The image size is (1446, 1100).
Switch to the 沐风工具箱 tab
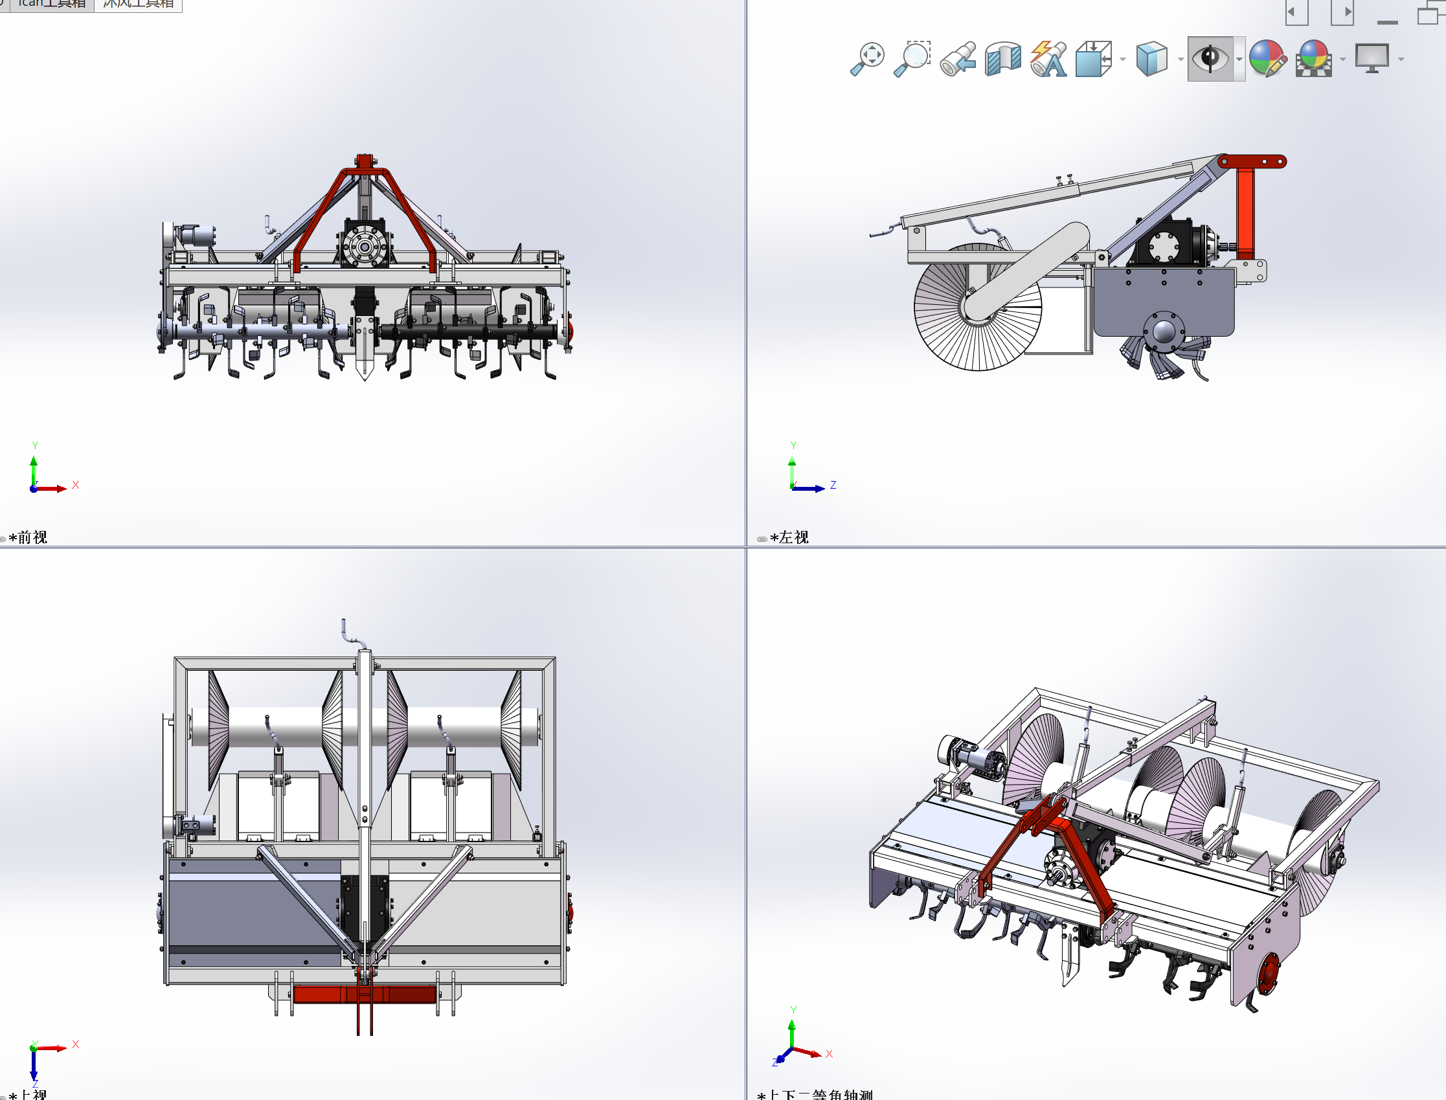pyautogui.click(x=138, y=4)
